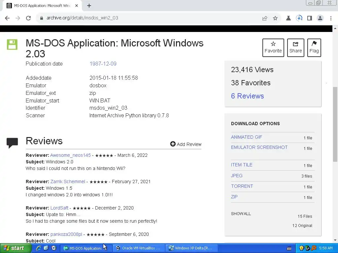Open the Chrome labs flask icon
Viewport: 338px width, 253px height.
coord(288,18)
